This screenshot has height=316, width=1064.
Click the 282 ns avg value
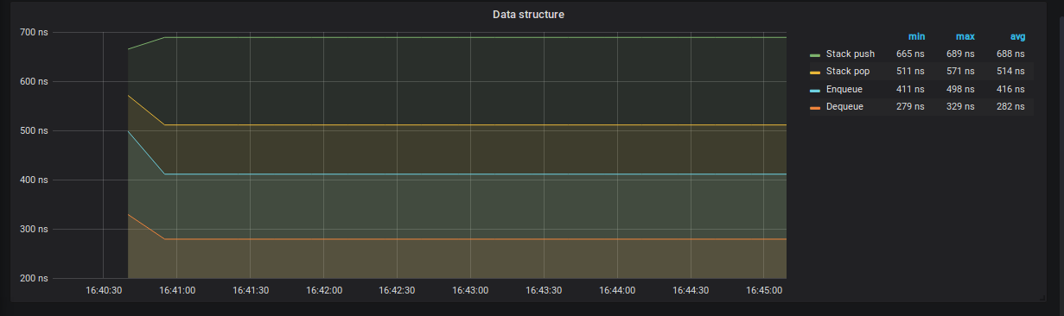(x=1010, y=106)
